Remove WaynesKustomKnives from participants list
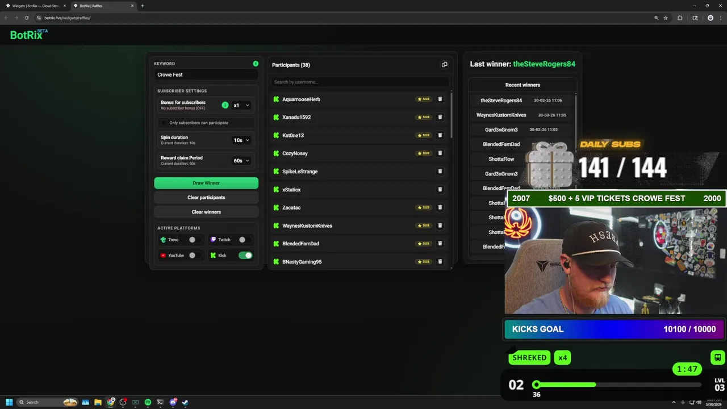 (x=440, y=226)
